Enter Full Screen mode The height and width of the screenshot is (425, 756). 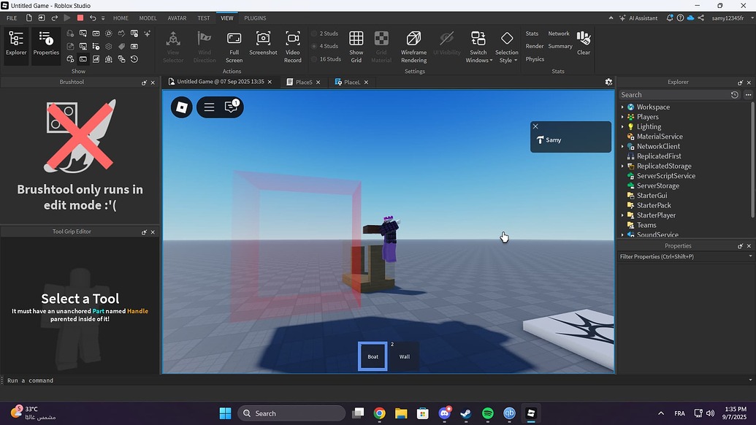click(x=234, y=44)
